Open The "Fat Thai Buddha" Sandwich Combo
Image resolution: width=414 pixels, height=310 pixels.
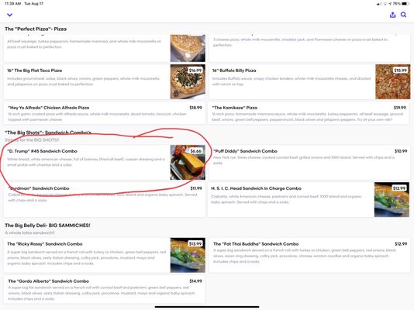(x=309, y=255)
